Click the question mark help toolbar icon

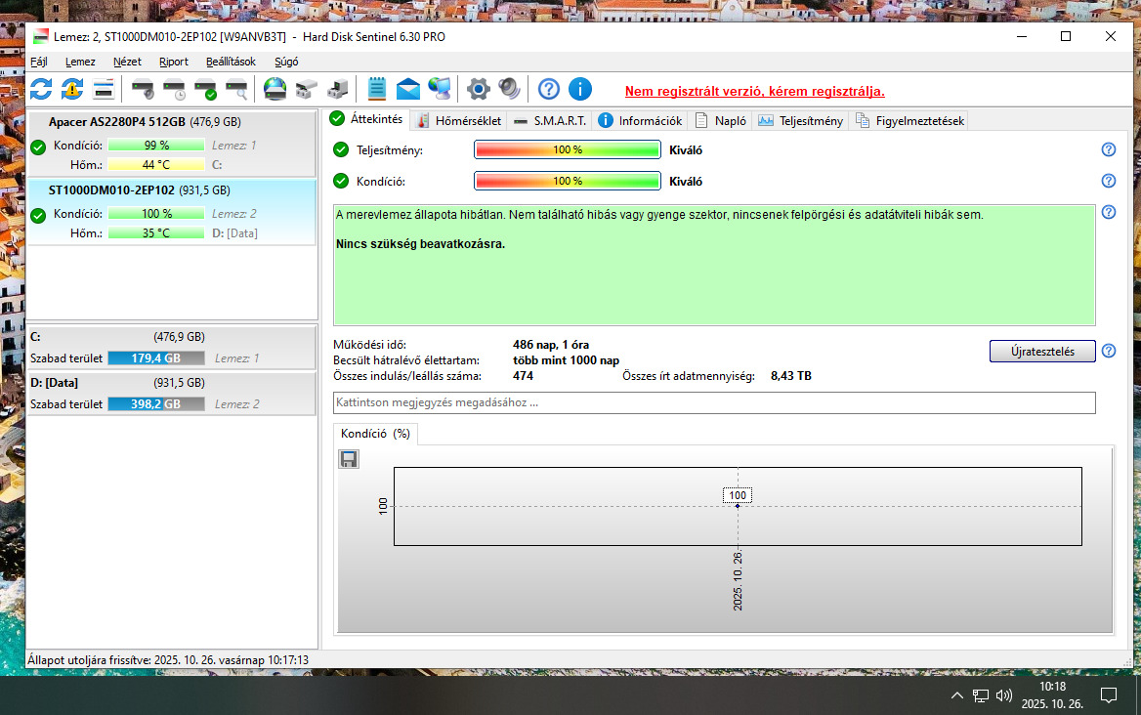coord(549,90)
